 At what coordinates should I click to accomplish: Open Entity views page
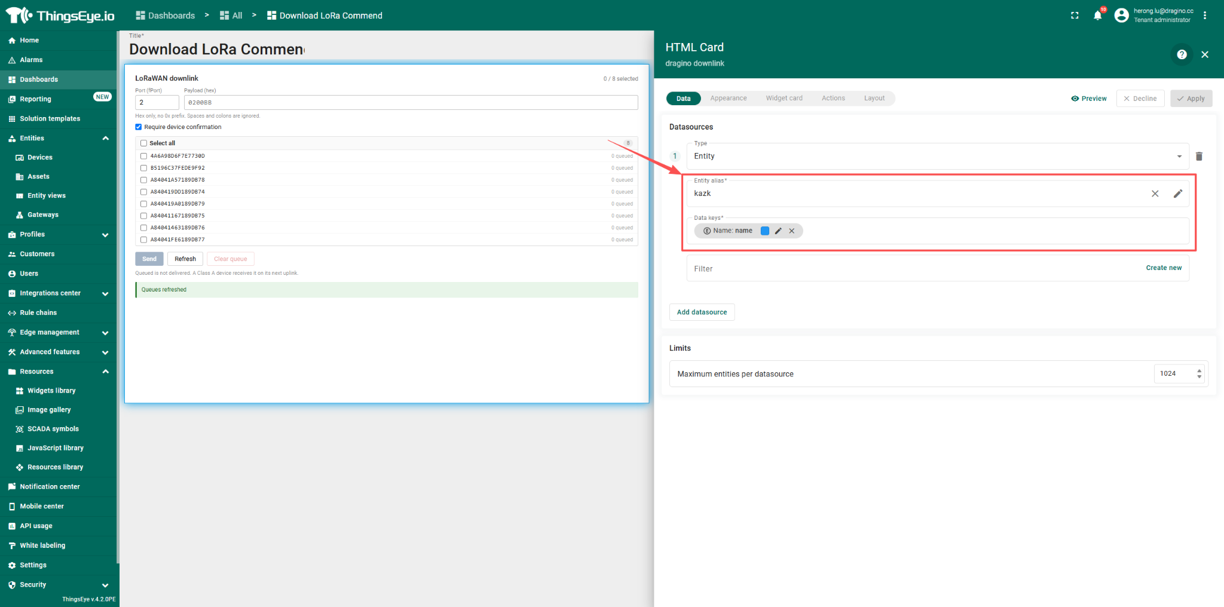click(58, 195)
